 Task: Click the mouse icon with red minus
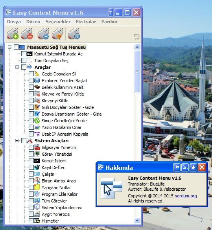tap(27, 33)
